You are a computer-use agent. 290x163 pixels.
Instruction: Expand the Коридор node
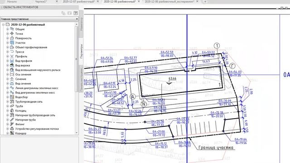pyautogui.click(x=8, y=133)
